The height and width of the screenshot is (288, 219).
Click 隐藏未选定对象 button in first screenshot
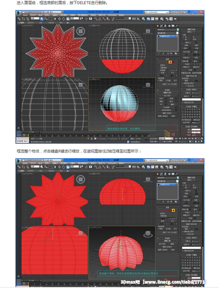(191, 76)
